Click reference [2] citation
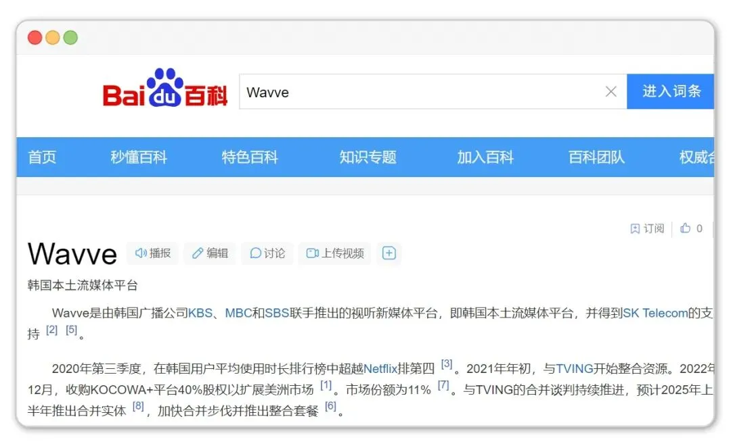This screenshot has width=731, height=448. click(x=51, y=330)
